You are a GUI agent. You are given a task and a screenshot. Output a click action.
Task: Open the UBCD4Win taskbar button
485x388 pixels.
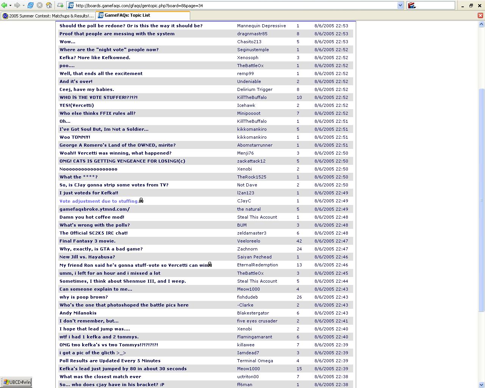[16, 382]
